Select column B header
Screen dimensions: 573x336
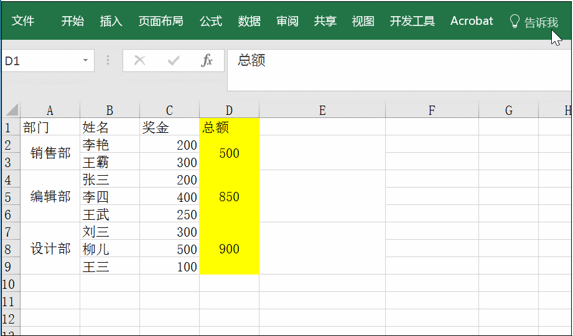point(109,110)
